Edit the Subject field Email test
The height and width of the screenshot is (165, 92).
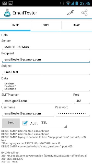click(x=46, y=72)
